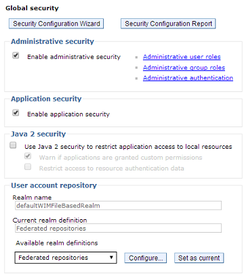Image resolution: width=244 pixels, height=276 pixels.
Task: Click the Java 2 security section title
Action: tap(39, 134)
